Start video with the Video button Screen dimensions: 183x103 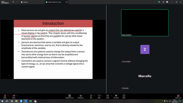[x=14, y=96]
